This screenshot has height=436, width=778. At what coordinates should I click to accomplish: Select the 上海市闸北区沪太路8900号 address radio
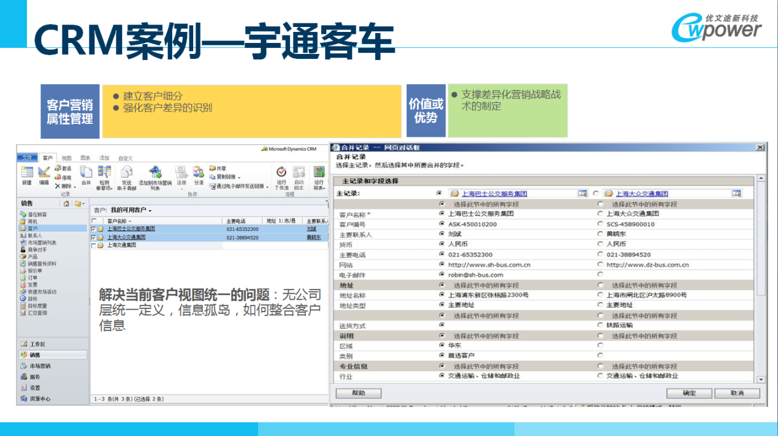[x=600, y=295]
